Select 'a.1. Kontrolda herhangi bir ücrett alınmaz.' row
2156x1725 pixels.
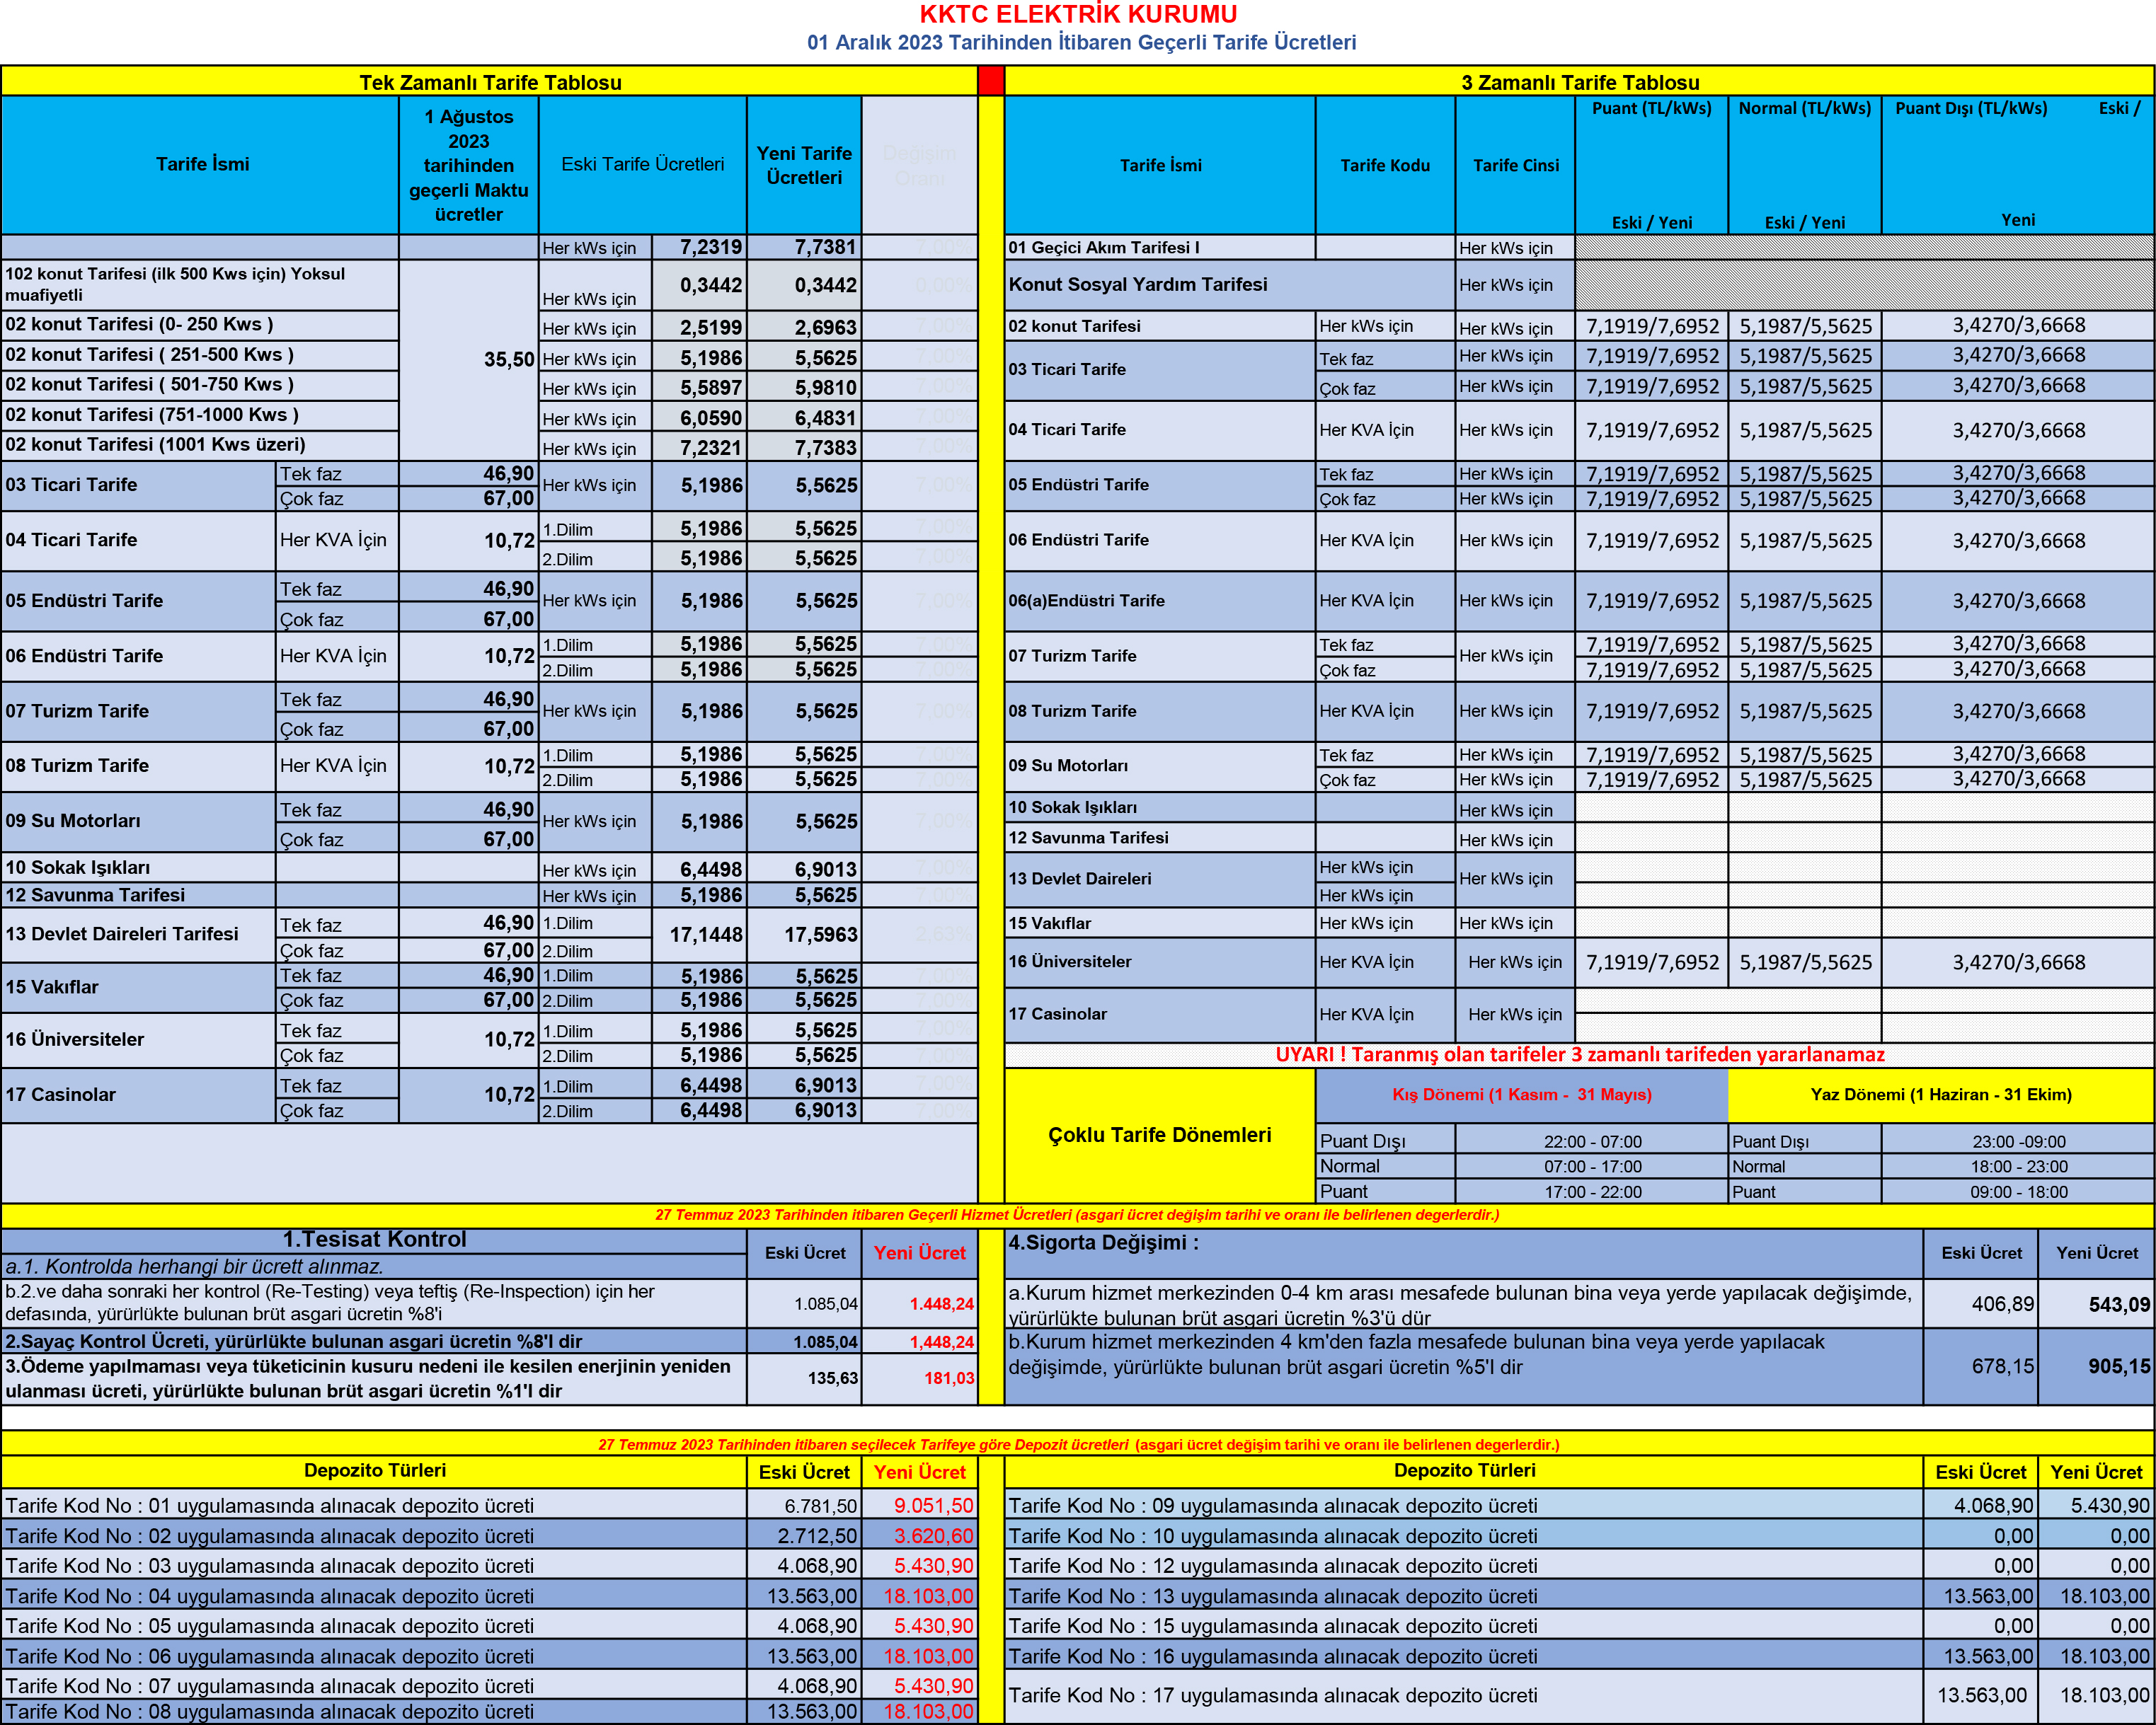[374, 1267]
